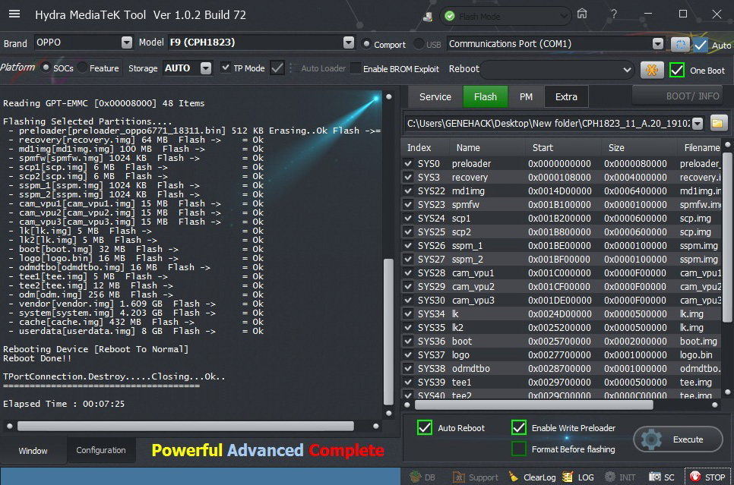Select the SYS35 lk2 partition row
This screenshot has height=485, width=734.
(x=562, y=328)
